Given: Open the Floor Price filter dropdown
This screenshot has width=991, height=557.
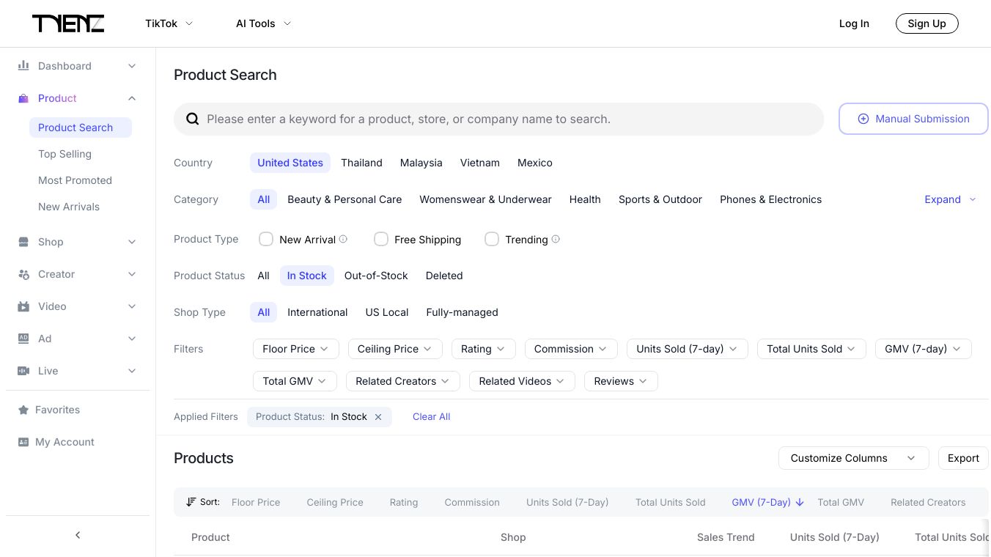Looking at the screenshot, I should [295, 349].
